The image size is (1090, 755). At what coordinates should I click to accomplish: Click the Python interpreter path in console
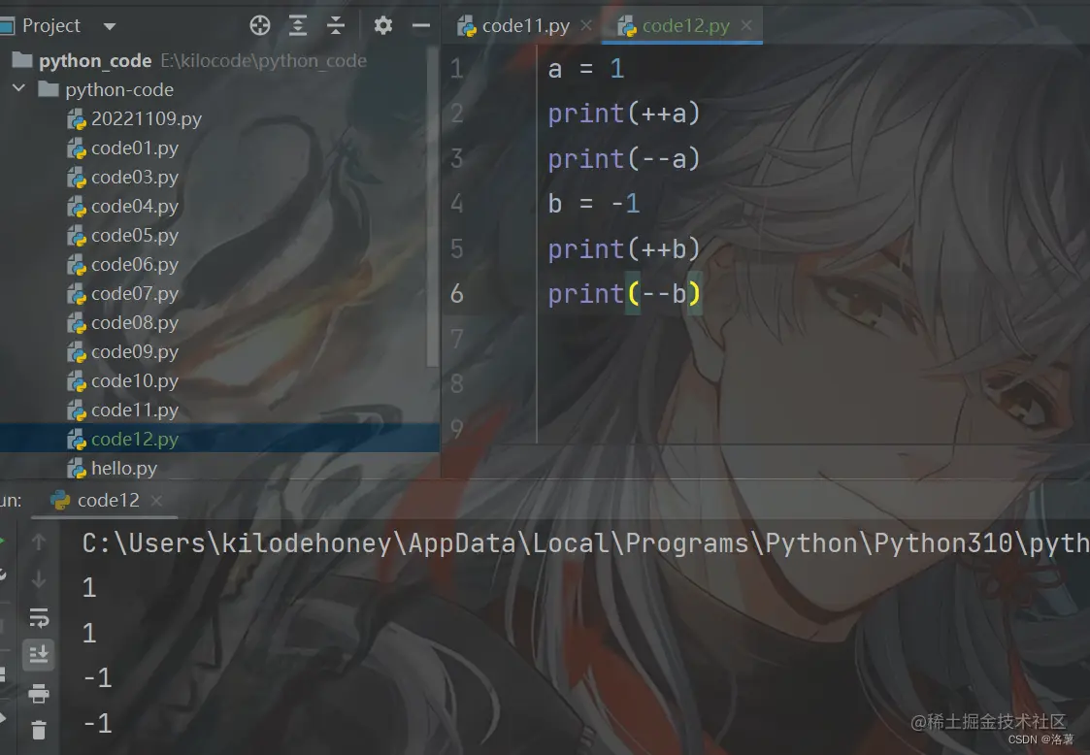pos(585,543)
